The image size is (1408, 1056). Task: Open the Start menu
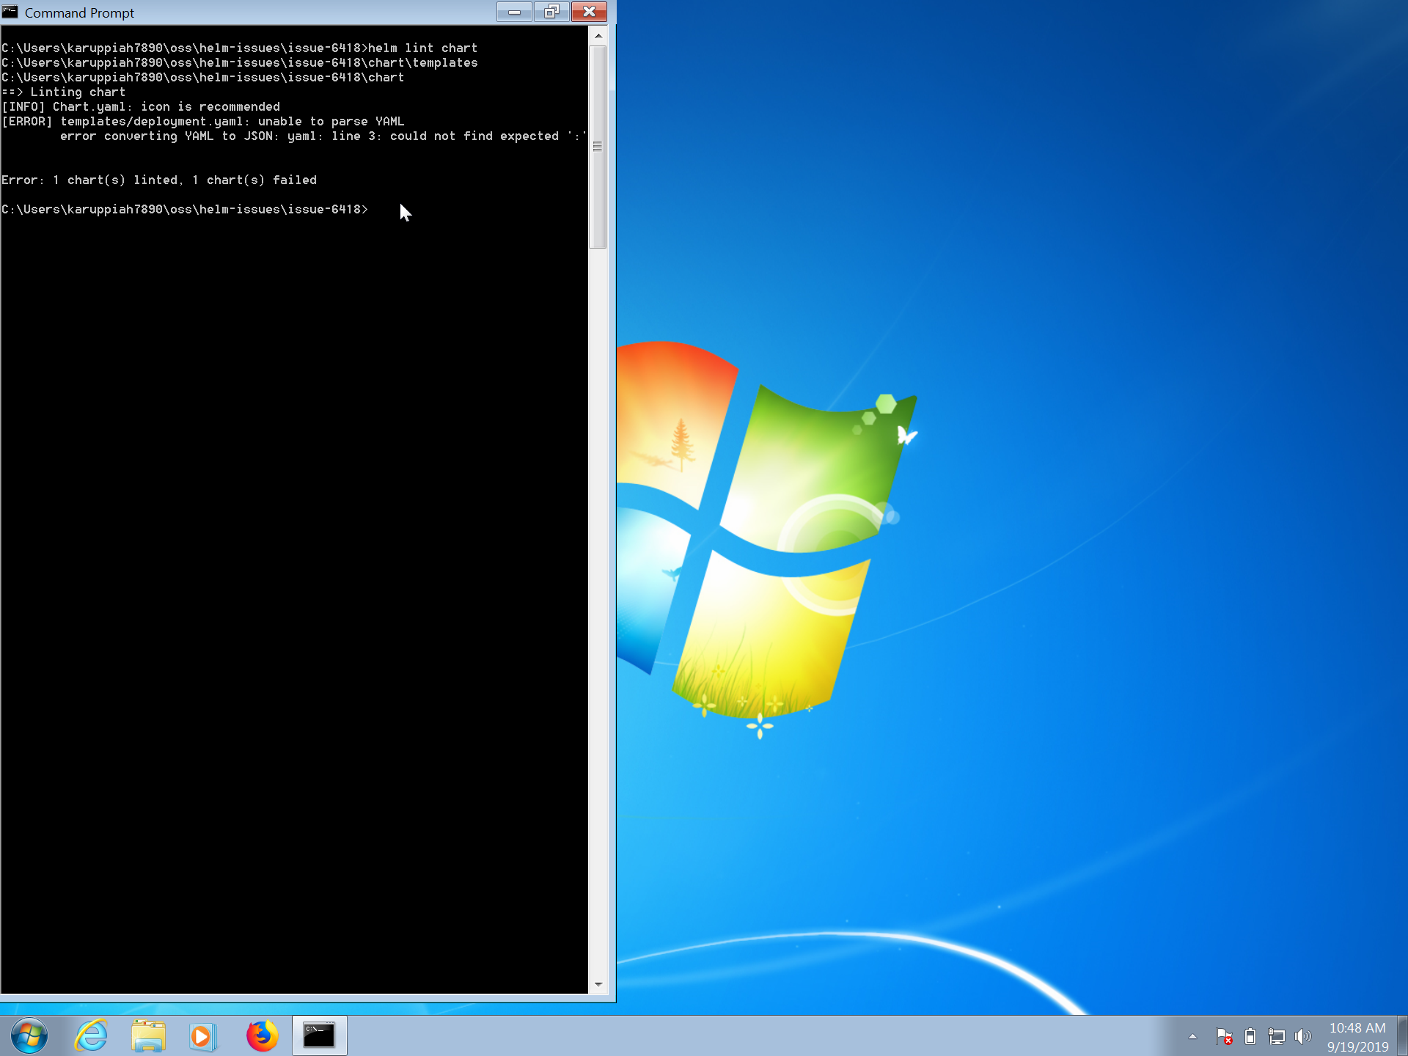point(29,1035)
